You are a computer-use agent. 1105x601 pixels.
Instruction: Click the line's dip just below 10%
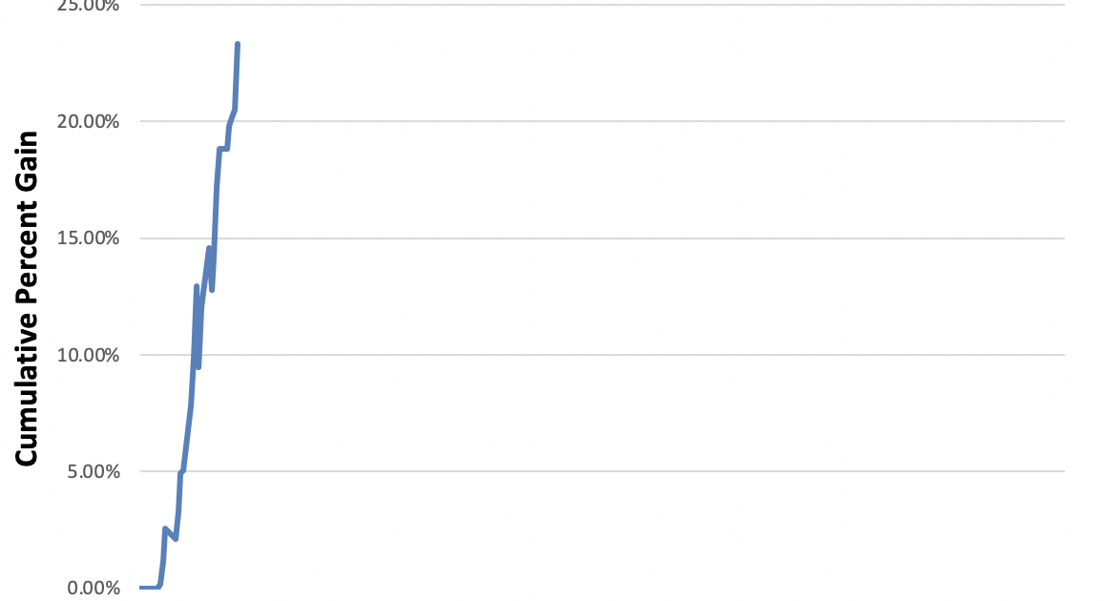(x=198, y=366)
